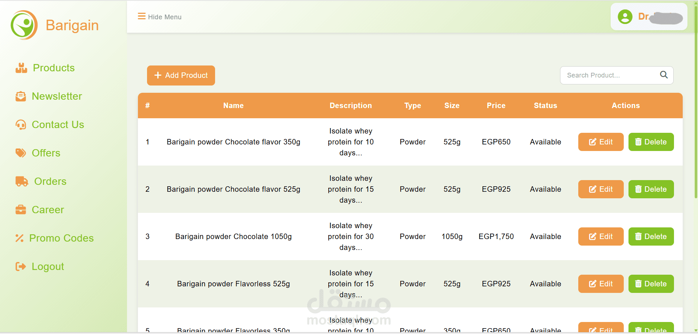Edit Barigain powder Chocolate flavor 525g
Viewport: 698px width, 334px height.
[601, 189]
